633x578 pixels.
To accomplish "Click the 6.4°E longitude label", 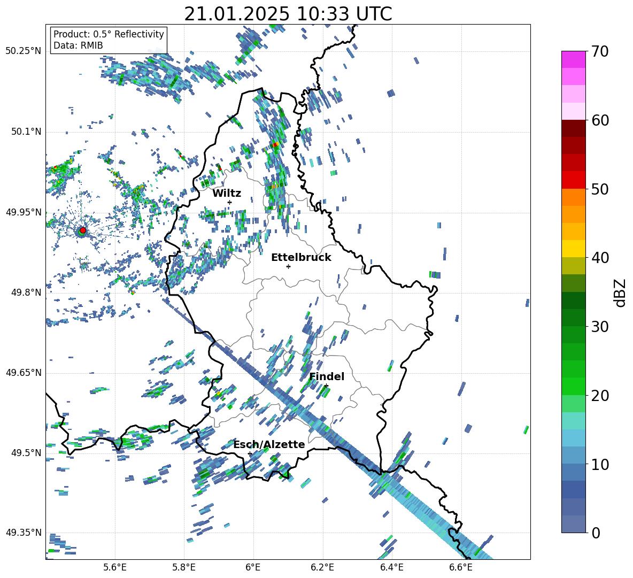I will [x=391, y=567].
